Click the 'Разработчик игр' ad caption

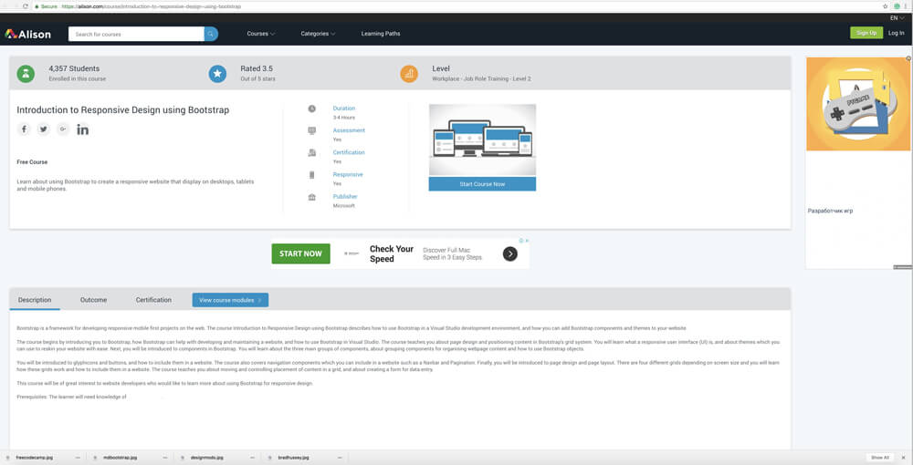click(x=830, y=211)
